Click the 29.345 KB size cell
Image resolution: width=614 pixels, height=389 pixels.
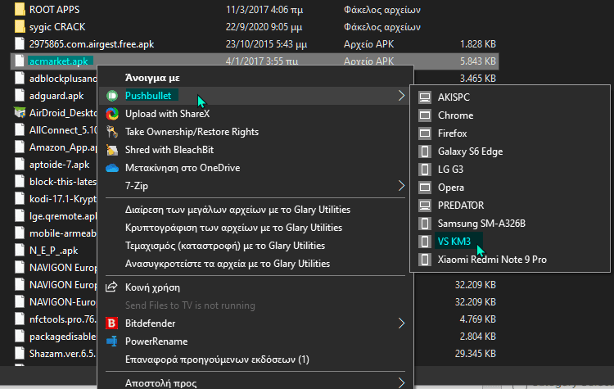point(476,354)
